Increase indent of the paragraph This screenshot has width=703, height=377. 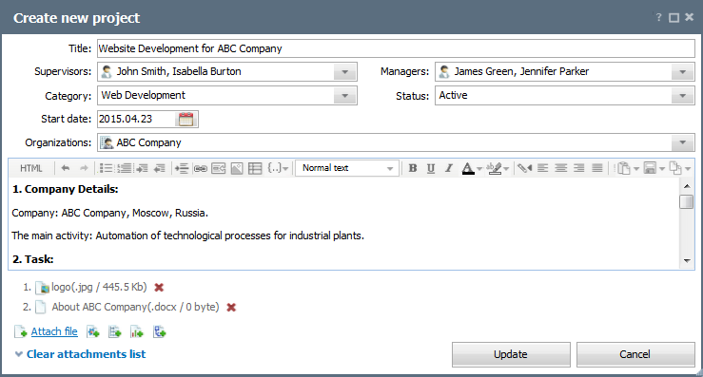click(142, 168)
